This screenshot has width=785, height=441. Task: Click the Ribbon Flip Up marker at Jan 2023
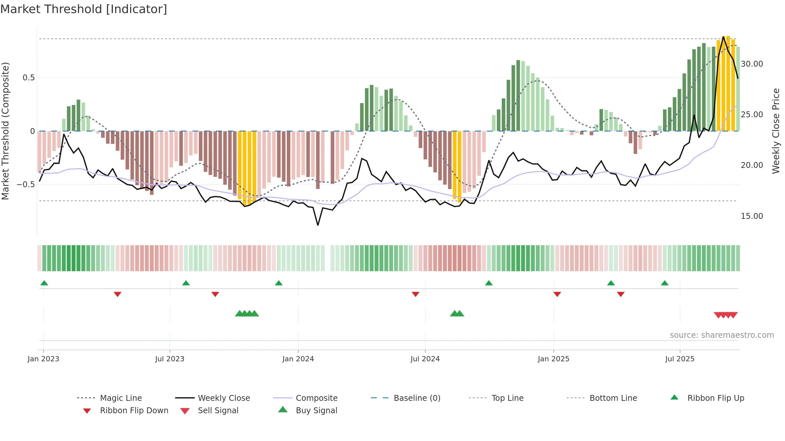point(44,283)
